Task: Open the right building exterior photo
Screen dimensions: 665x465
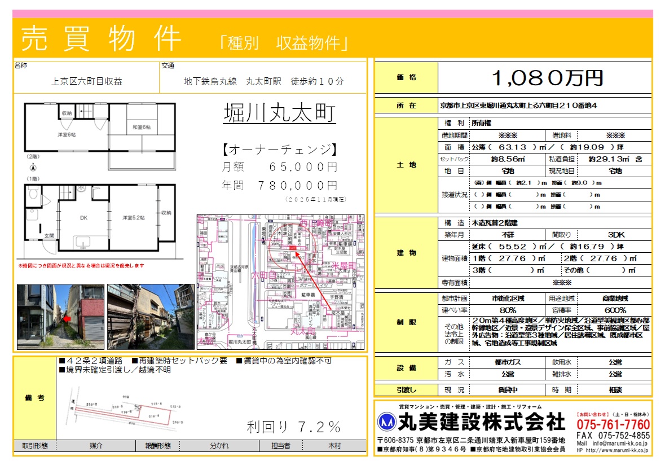Action: 151,317
